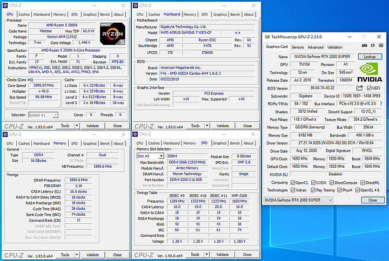The height and width of the screenshot is (261, 389).
Task: Open the Validation tab in GPU-Z
Action: tap(334, 47)
